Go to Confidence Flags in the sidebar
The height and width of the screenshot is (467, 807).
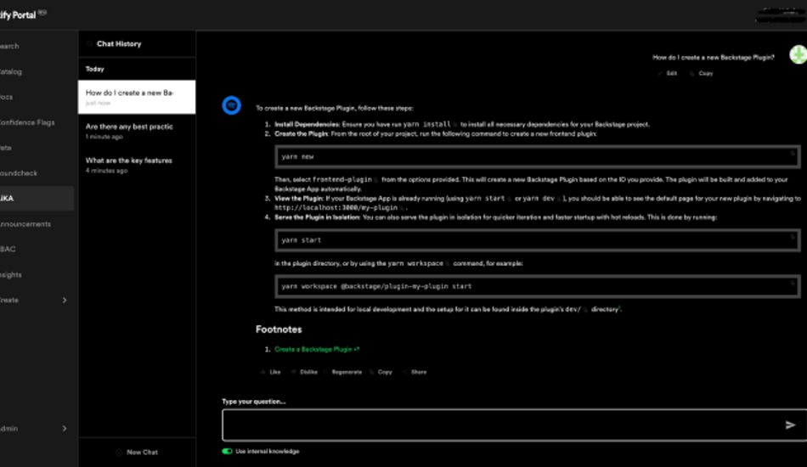coord(27,122)
